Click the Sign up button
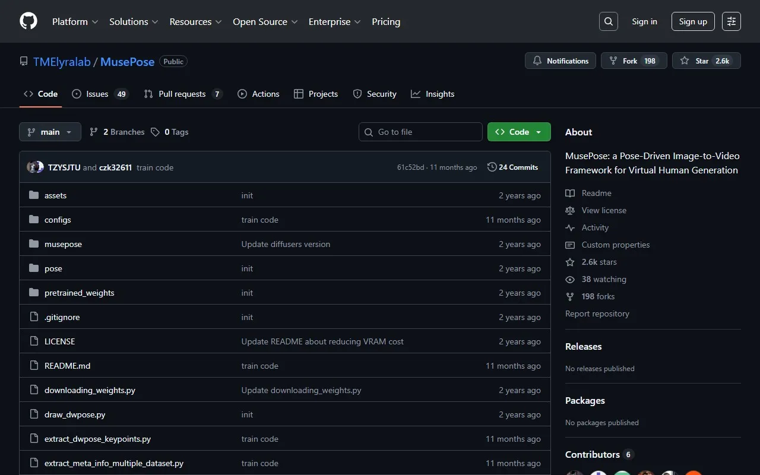Viewport: 760px width, 475px height. (x=693, y=21)
